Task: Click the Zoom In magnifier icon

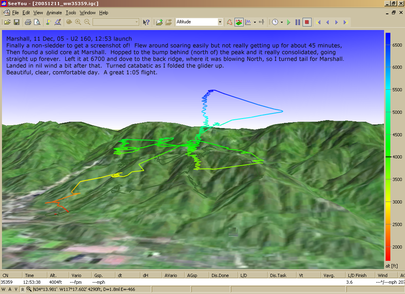Action: point(78,22)
